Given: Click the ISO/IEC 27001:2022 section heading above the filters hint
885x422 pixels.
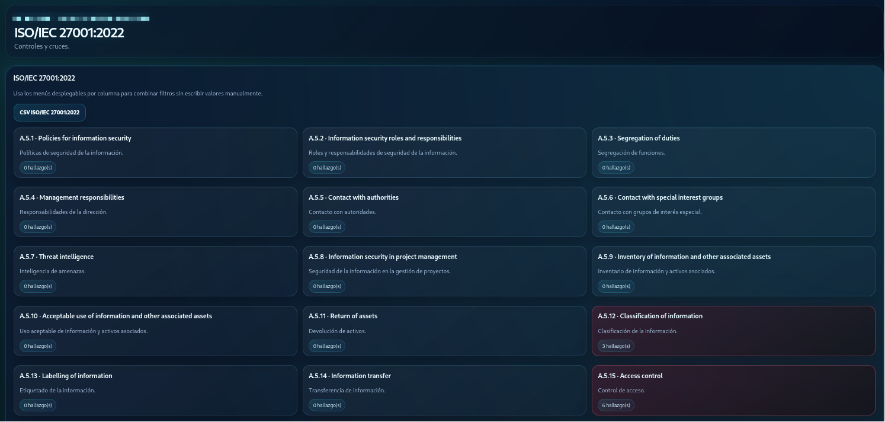Looking at the screenshot, I should [44, 78].
